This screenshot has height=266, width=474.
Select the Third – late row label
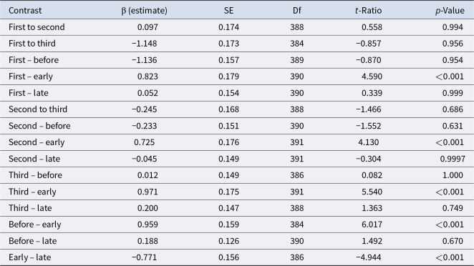[x=30, y=208]
